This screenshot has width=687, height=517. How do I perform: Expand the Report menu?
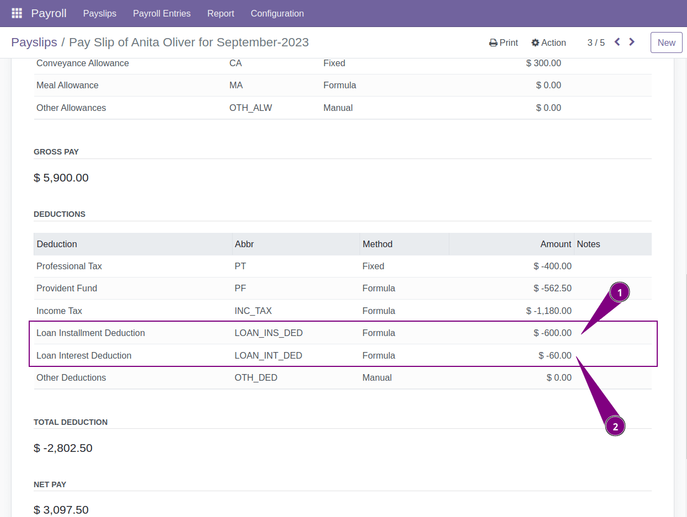[x=221, y=13]
